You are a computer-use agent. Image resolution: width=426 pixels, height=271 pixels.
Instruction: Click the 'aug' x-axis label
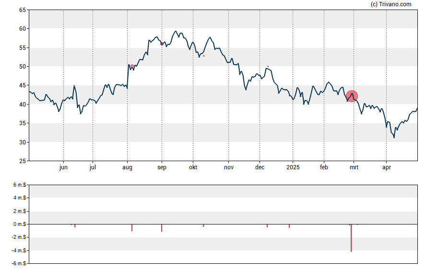127,167
